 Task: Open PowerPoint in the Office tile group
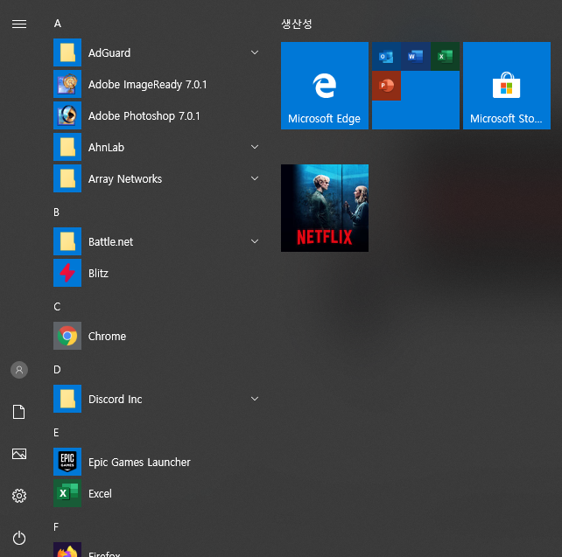[386, 86]
